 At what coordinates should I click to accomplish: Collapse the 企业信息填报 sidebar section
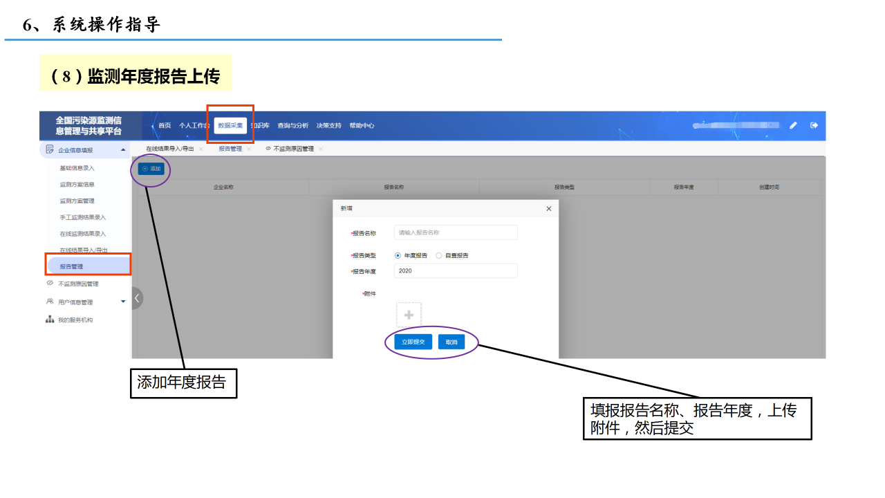coord(123,149)
